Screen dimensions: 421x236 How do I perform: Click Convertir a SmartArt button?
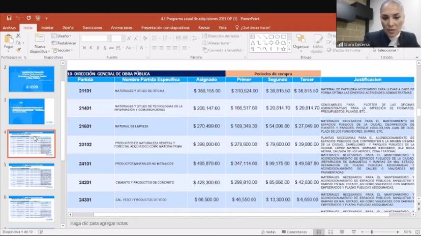[224, 50]
